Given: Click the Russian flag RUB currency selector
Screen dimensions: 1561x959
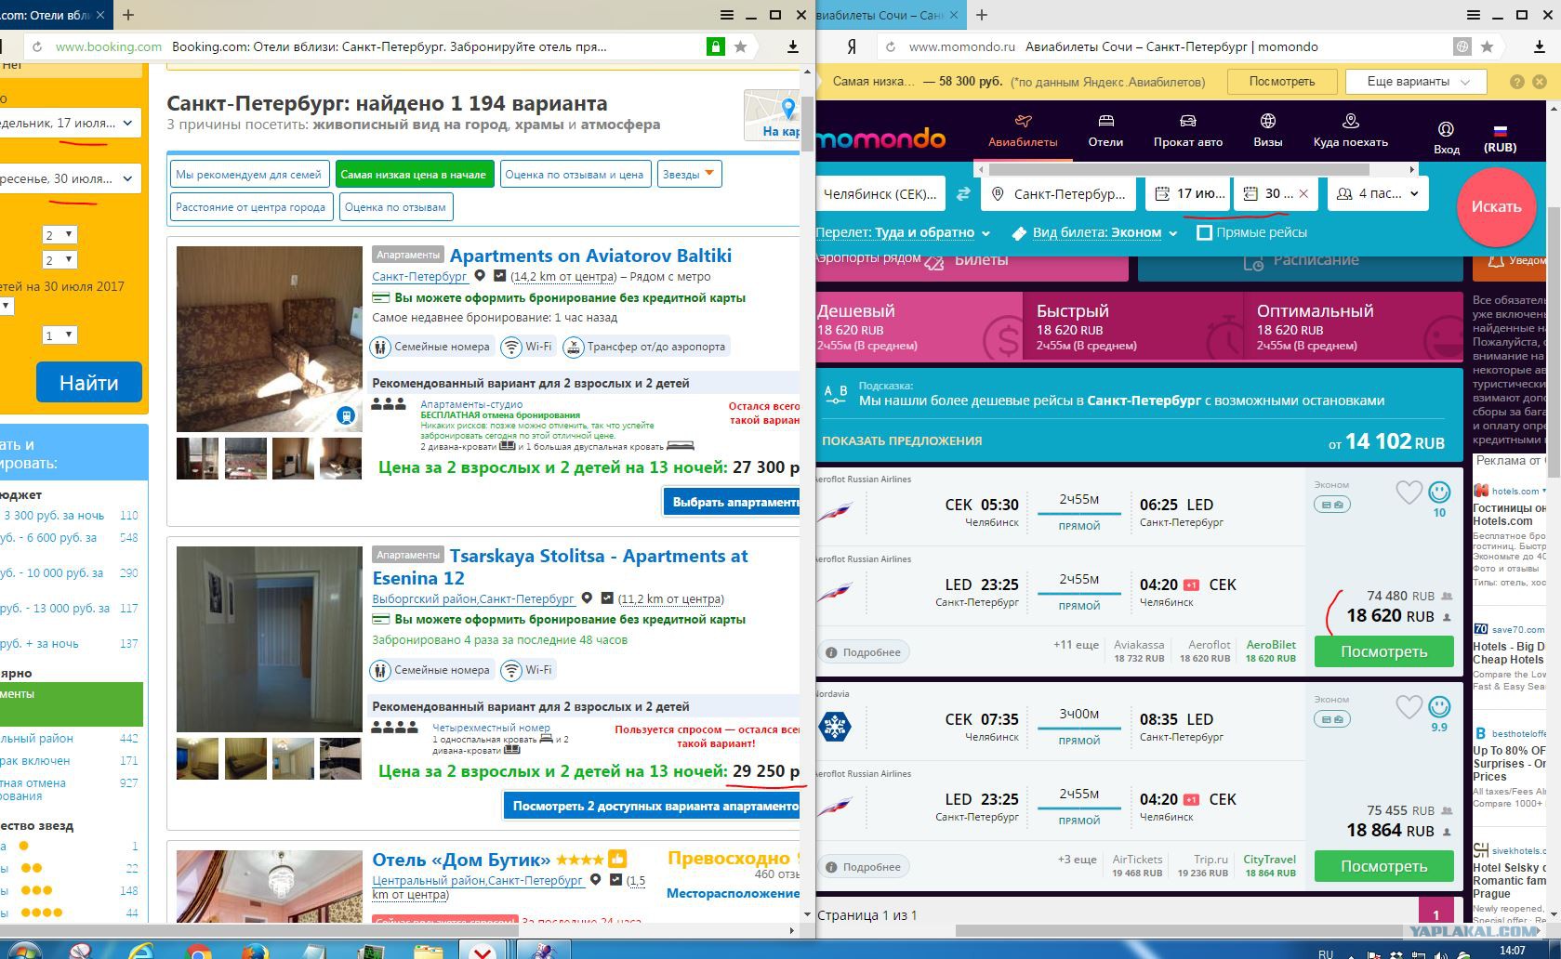Looking at the screenshot, I should click(x=1500, y=138).
